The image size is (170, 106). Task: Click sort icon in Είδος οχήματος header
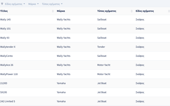pyautogui.click(x=169, y=11)
